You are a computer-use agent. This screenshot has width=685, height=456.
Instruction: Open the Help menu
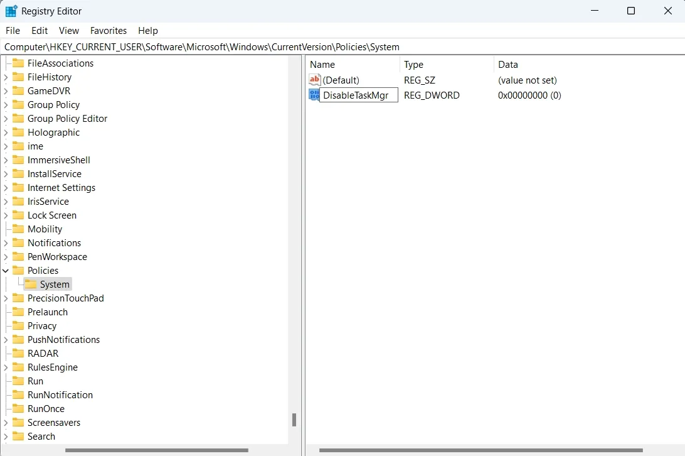tap(148, 31)
